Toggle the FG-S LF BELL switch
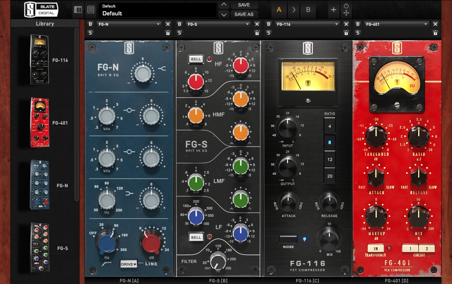 pos(196,237)
